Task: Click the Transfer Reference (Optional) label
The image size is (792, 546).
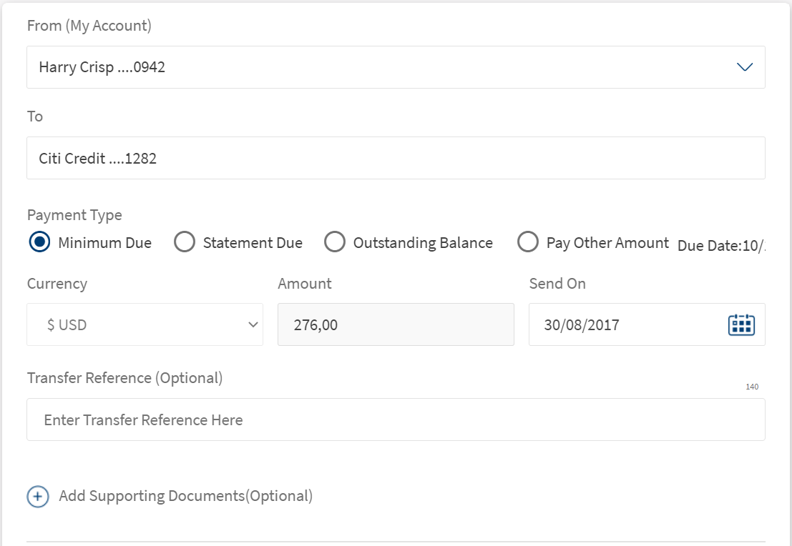Action: pyautogui.click(x=124, y=377)
